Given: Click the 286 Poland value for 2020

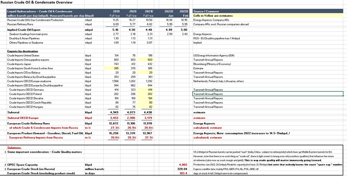Looking at the screenshot, I should click(x=133, y=94).
